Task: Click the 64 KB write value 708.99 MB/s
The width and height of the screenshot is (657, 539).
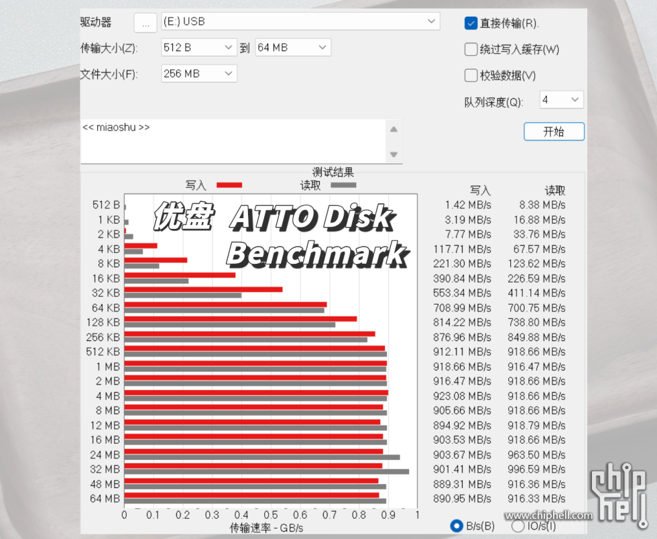Action: tap(462, 308)
